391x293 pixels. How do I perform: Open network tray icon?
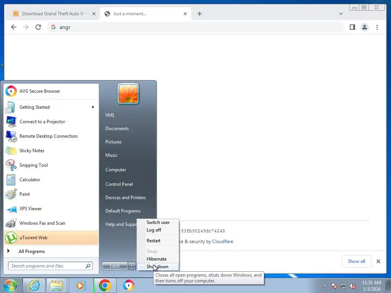point(343,286)
